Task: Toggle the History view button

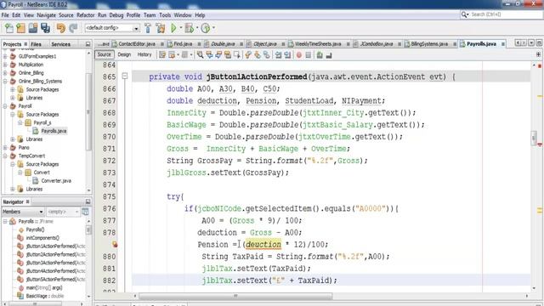Action: pyautogui.click(x=144, y=54)
